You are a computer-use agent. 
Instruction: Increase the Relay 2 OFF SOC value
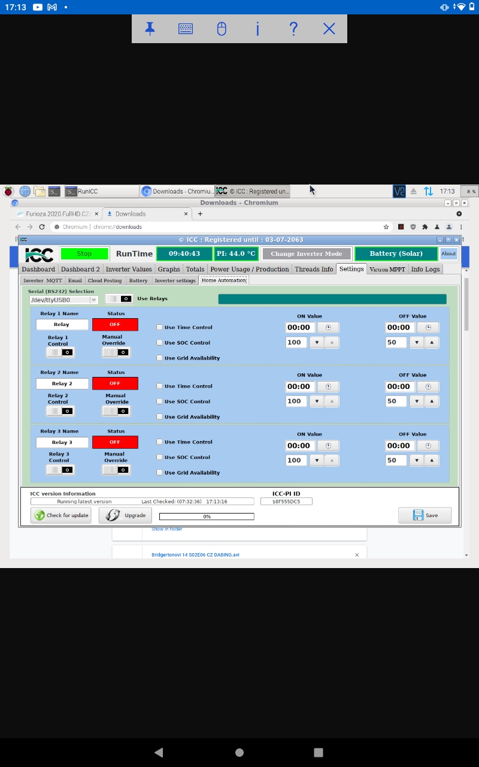(432, 401)
